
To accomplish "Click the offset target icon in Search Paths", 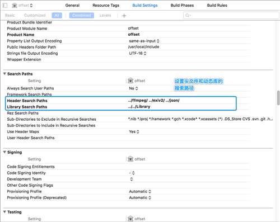I will click(x=130, y=81).
